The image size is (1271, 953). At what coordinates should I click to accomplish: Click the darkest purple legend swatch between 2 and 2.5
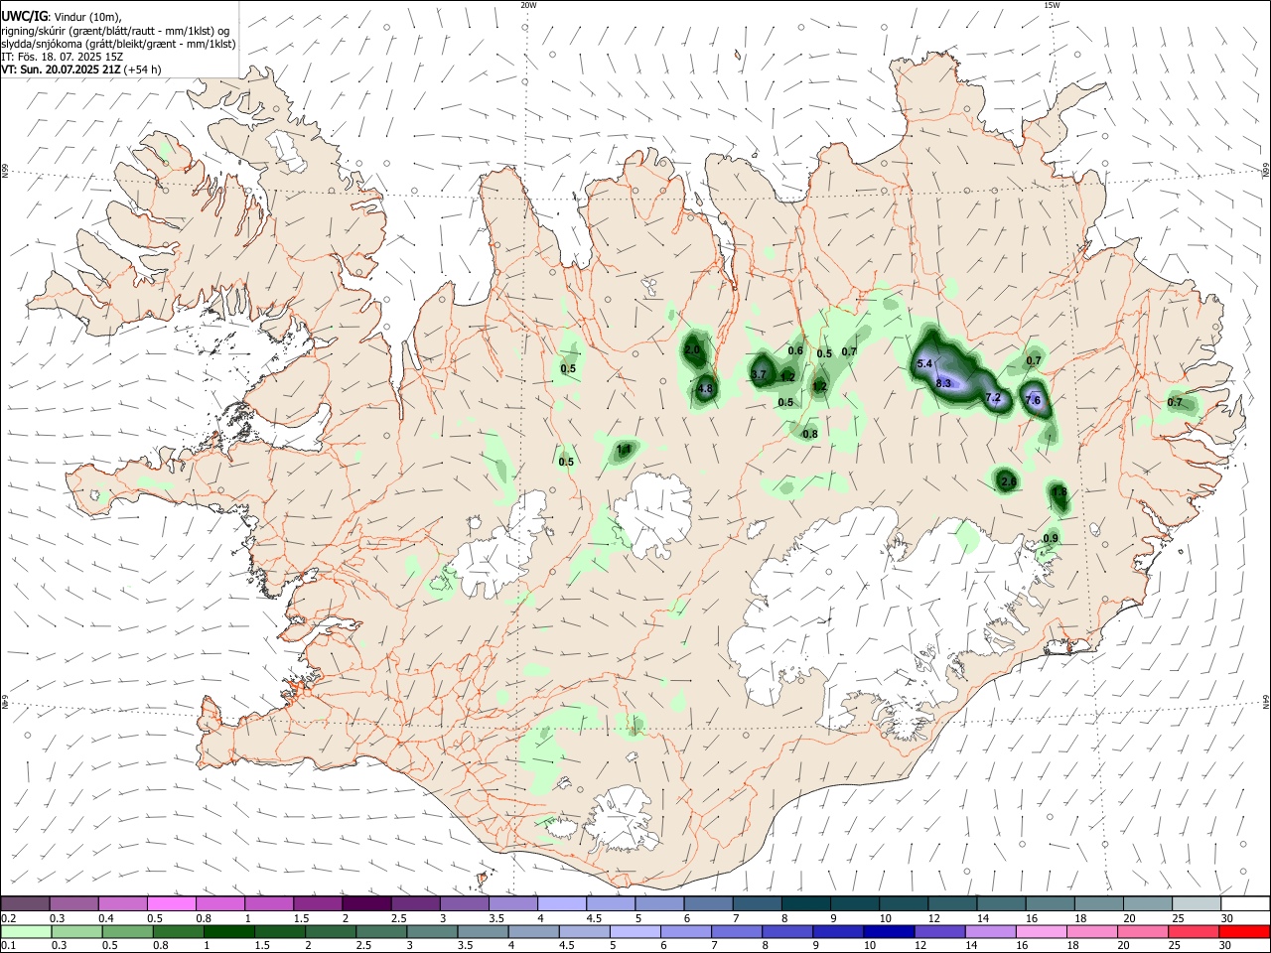[x=366, y=903]
